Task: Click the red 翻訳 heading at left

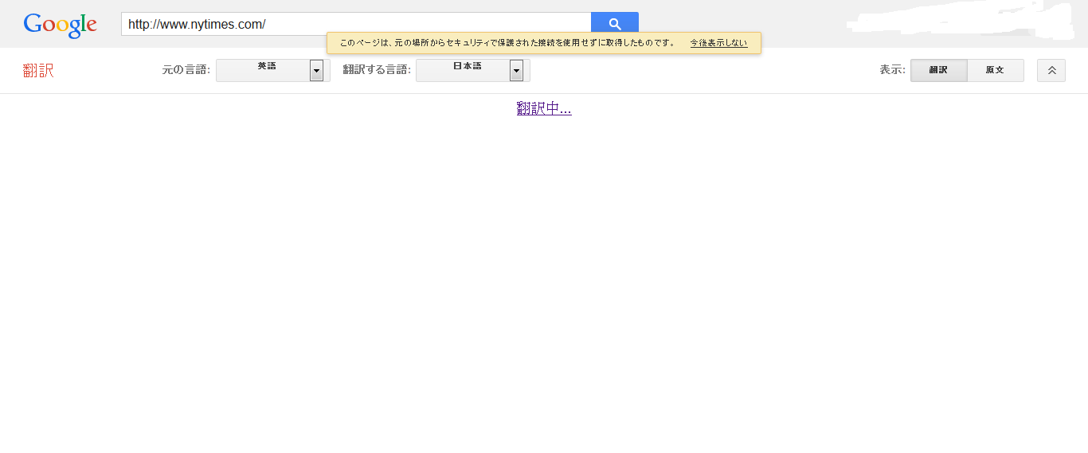Action: pyautogui.click(x=38, y=71)
